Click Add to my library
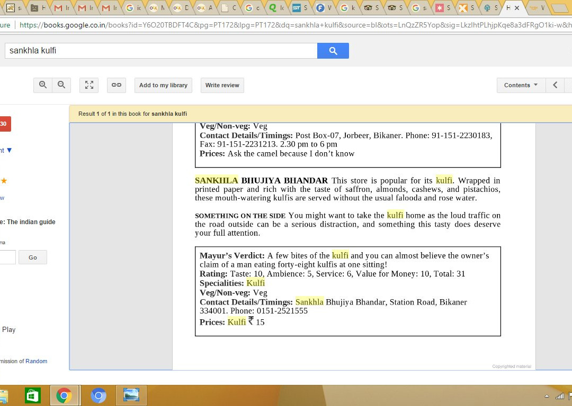Viewport: 572px width, 406px height. pos(163,85)
